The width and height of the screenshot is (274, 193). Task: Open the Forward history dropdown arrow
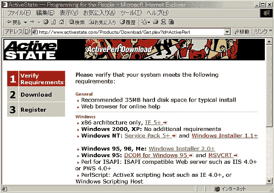39,23
